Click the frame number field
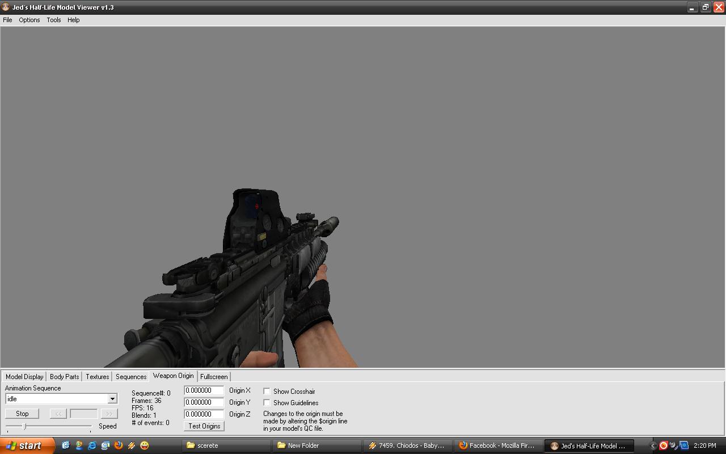The width and height of the screenshot is (726, 454). point(83,414)
